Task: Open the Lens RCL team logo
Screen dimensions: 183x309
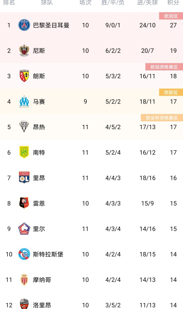Action: 24,76
